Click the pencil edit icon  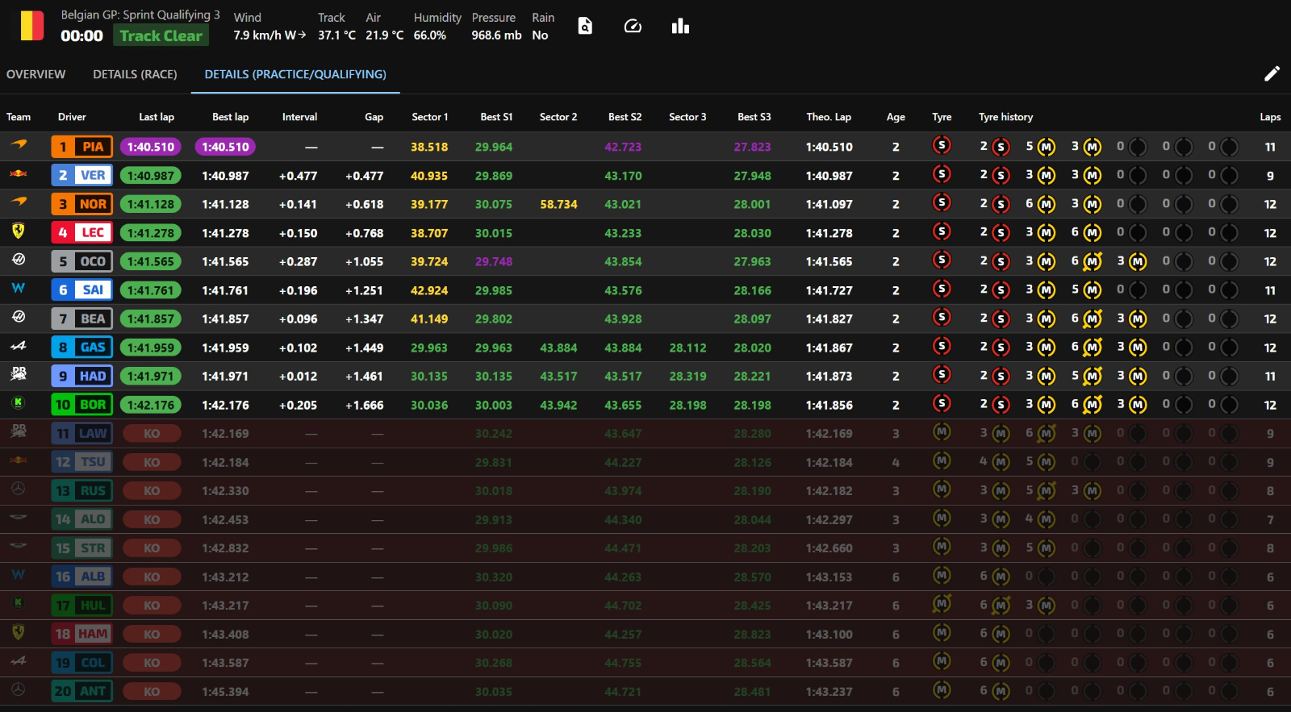tap(1271, 74)
